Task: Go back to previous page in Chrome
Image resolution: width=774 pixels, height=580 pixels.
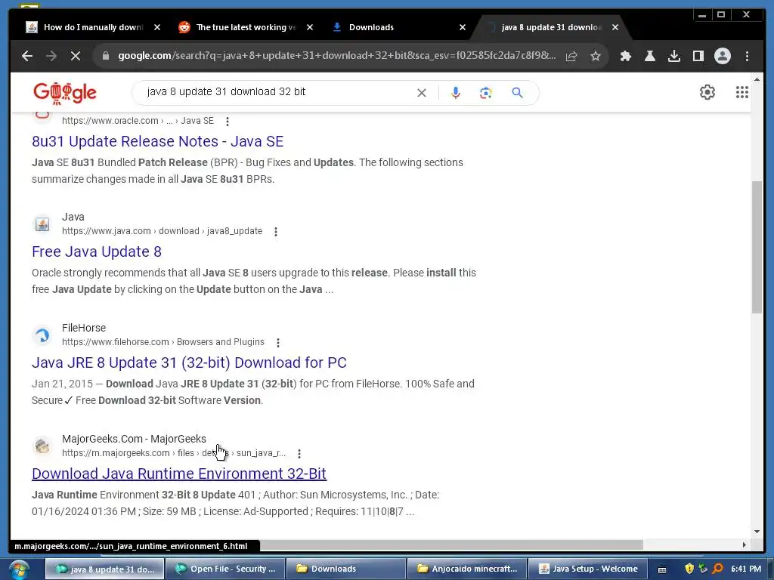Action: (27, 56)
